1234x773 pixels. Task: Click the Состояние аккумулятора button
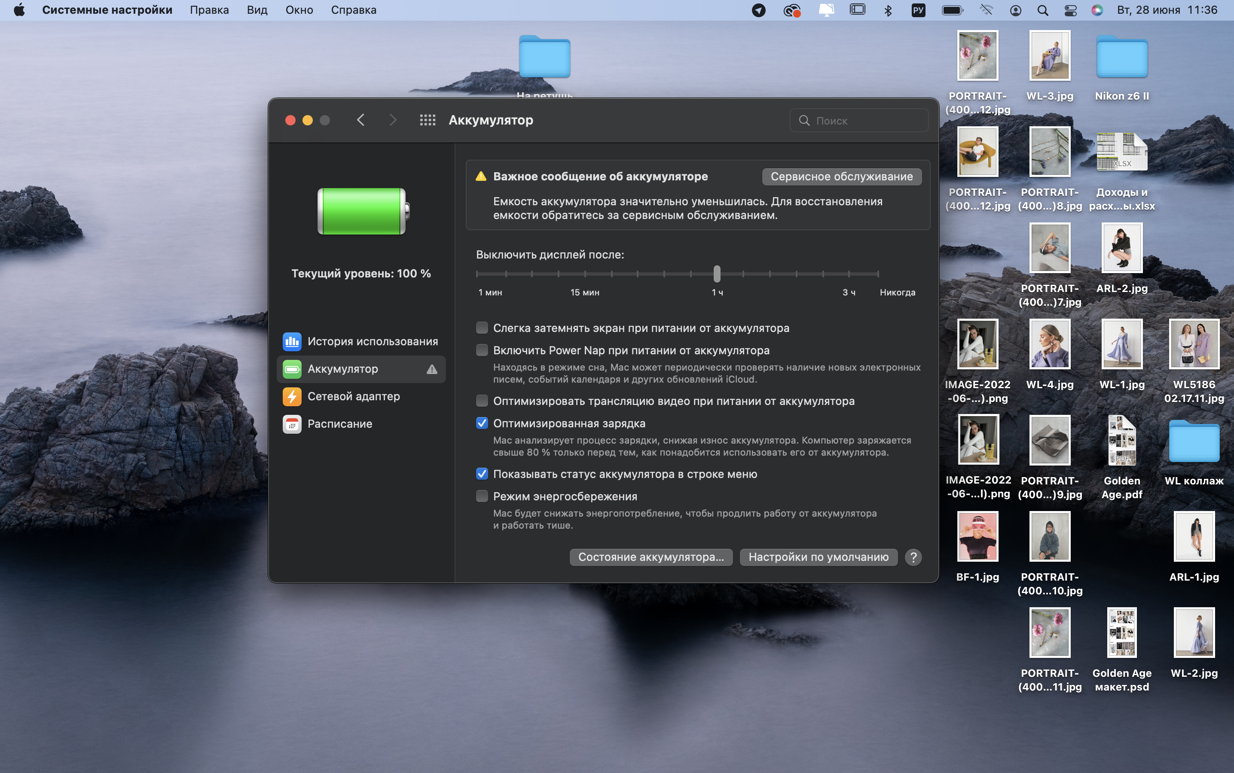pos(651,557)
